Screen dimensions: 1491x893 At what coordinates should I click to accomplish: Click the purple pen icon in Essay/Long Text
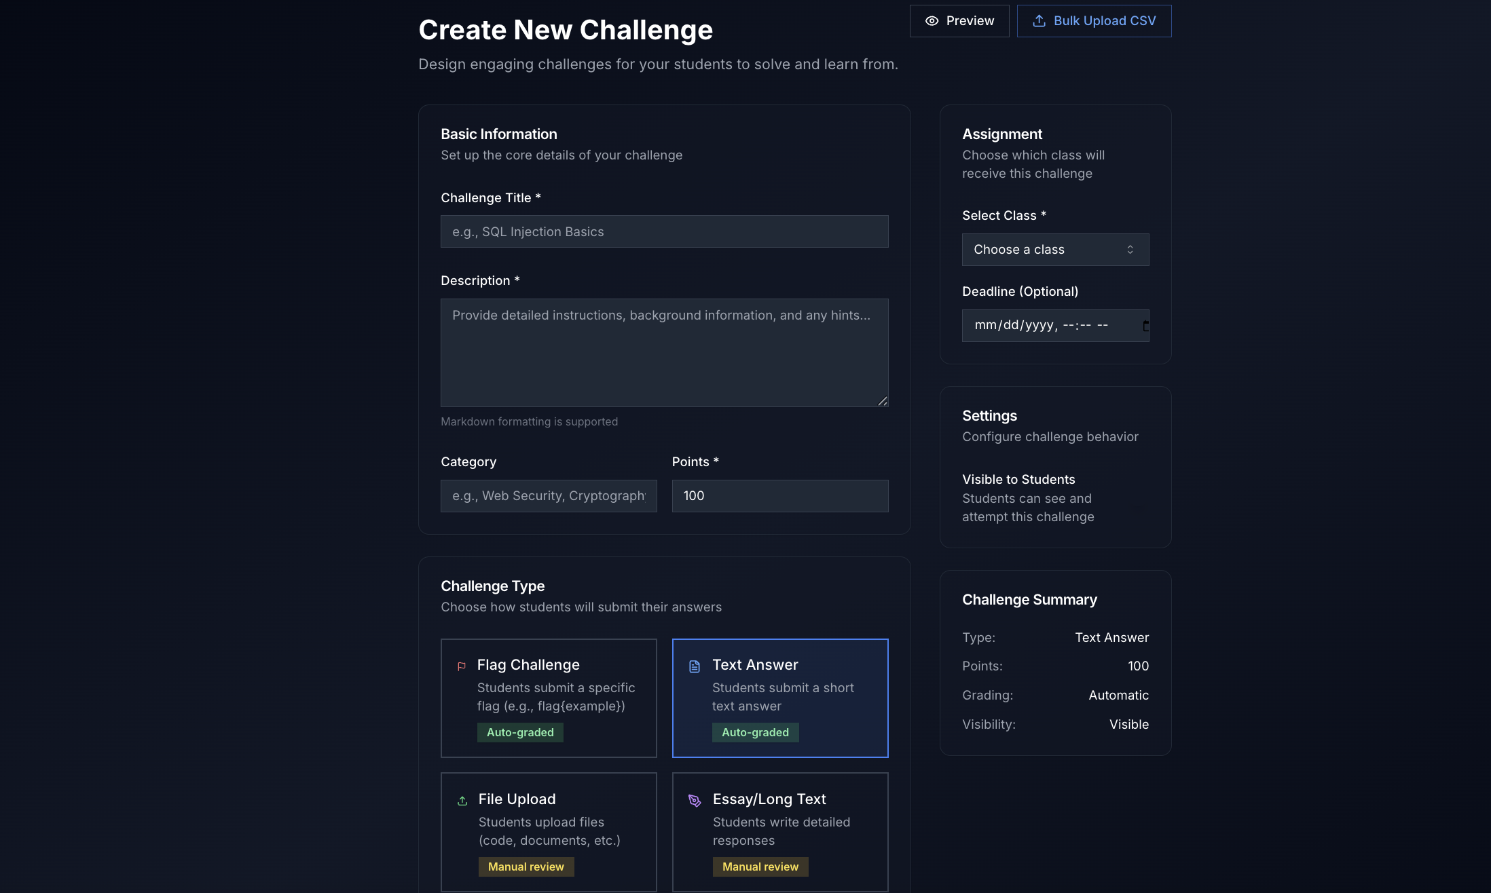coord(695,801)
